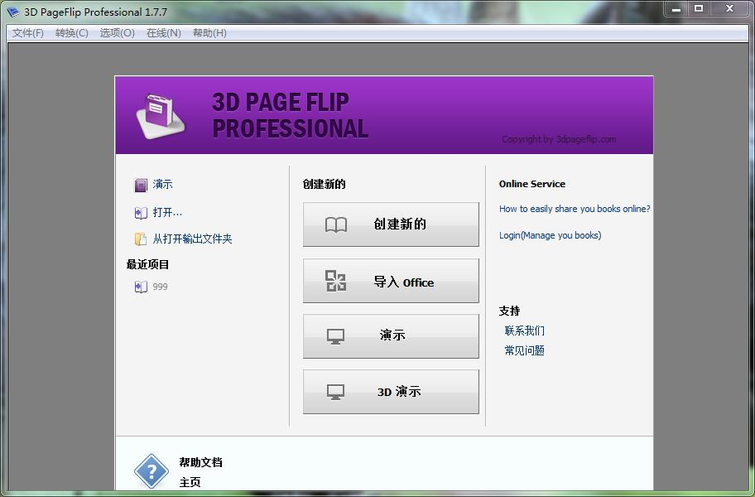The image size is (755, 497).
Task: Click the 演示 button in the center column
Action: pyautogui.click(x=391, y=336)
